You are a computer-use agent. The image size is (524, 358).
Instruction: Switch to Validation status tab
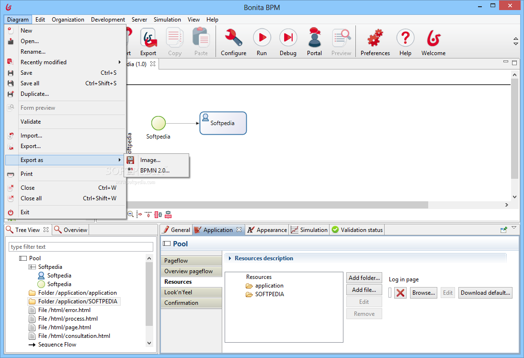tap(357, 230)
